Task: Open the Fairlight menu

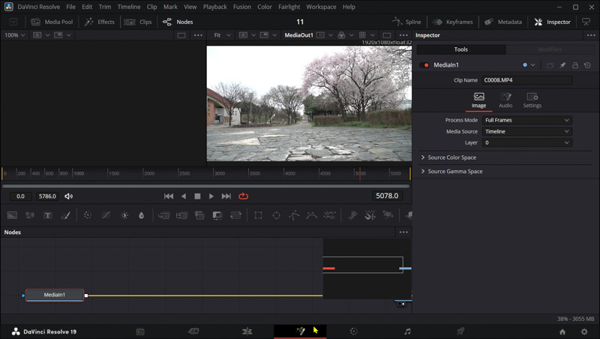Action: point(289,7)
